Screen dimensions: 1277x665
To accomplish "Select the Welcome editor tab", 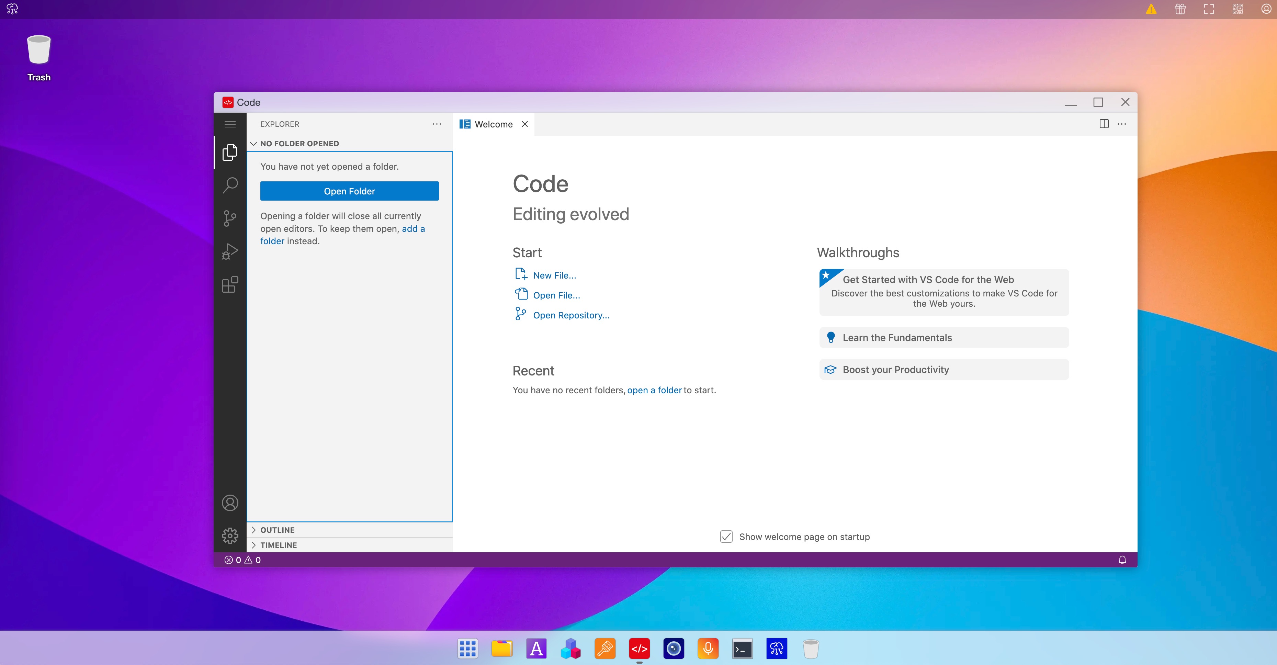I will (x=493, y=124).
